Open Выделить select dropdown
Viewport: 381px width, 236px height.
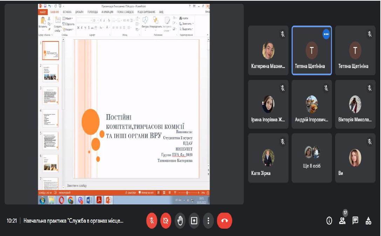(x=186, y=29)
